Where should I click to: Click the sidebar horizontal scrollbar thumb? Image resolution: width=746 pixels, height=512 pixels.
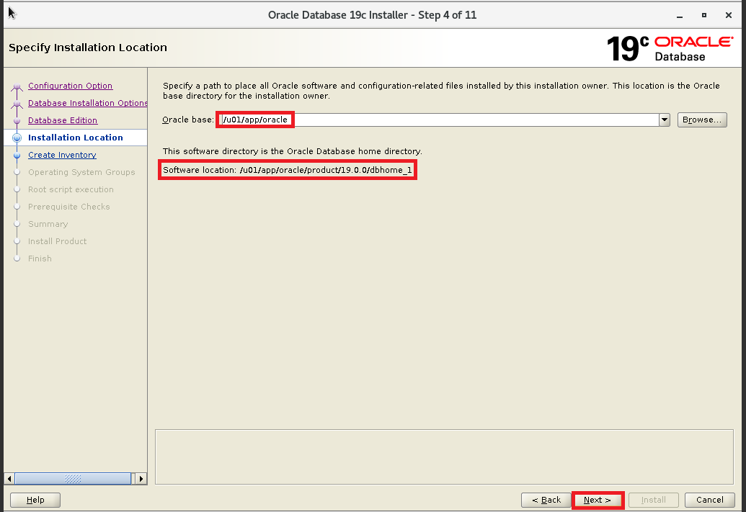pos(73,479)
